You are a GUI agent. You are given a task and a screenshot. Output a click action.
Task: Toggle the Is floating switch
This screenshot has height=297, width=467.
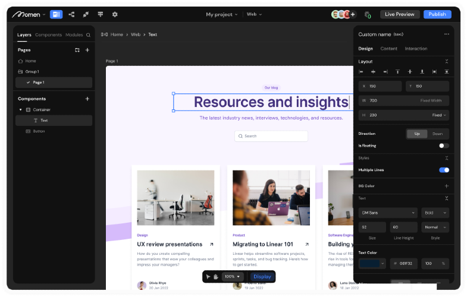(x=444, y=146)
